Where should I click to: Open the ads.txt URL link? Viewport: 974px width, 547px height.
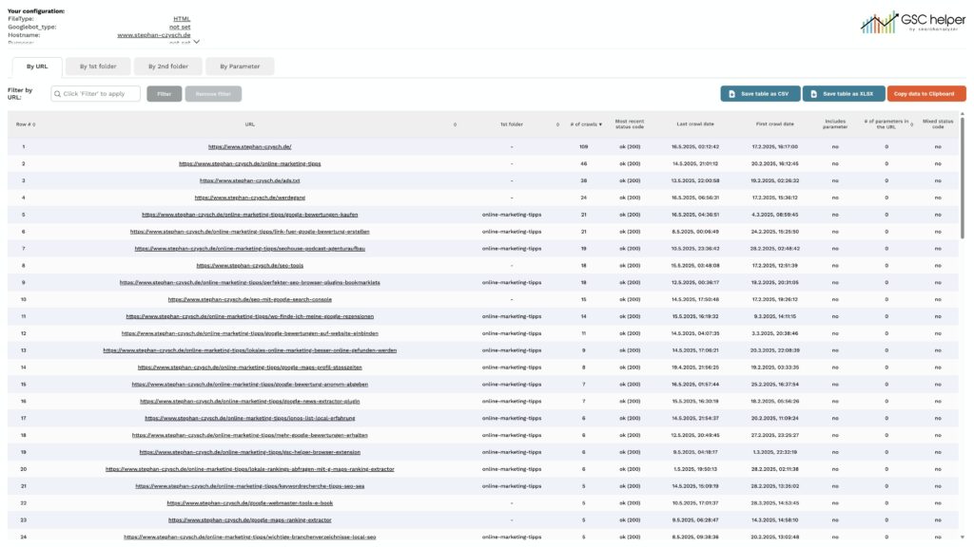(x=250, y=180)
